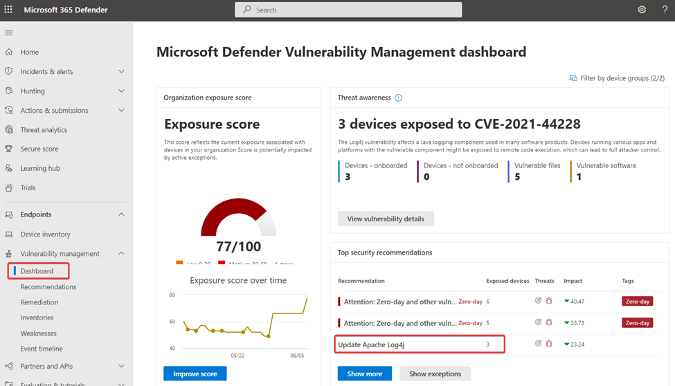Collapse the Vulnerability management chevron

click(121, 253)
